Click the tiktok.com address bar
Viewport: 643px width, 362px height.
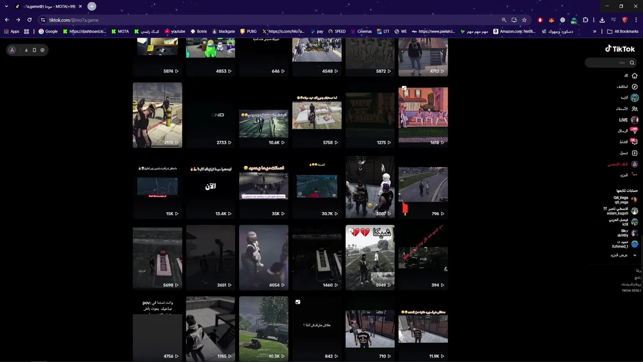pos(271,20)
